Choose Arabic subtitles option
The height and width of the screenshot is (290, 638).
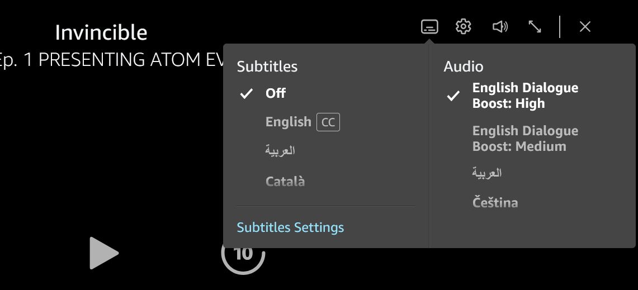(280, 151)
